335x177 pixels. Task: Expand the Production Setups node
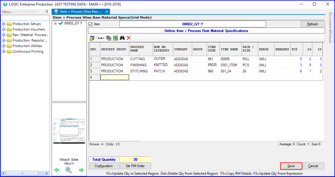3,24
